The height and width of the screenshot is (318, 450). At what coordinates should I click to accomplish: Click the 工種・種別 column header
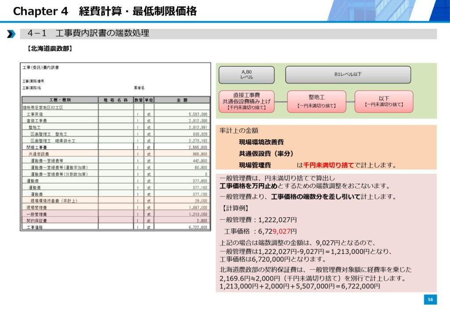[x=60, y=100]
